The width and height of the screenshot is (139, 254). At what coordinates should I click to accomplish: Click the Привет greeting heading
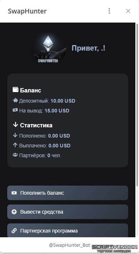coord(88,48)
